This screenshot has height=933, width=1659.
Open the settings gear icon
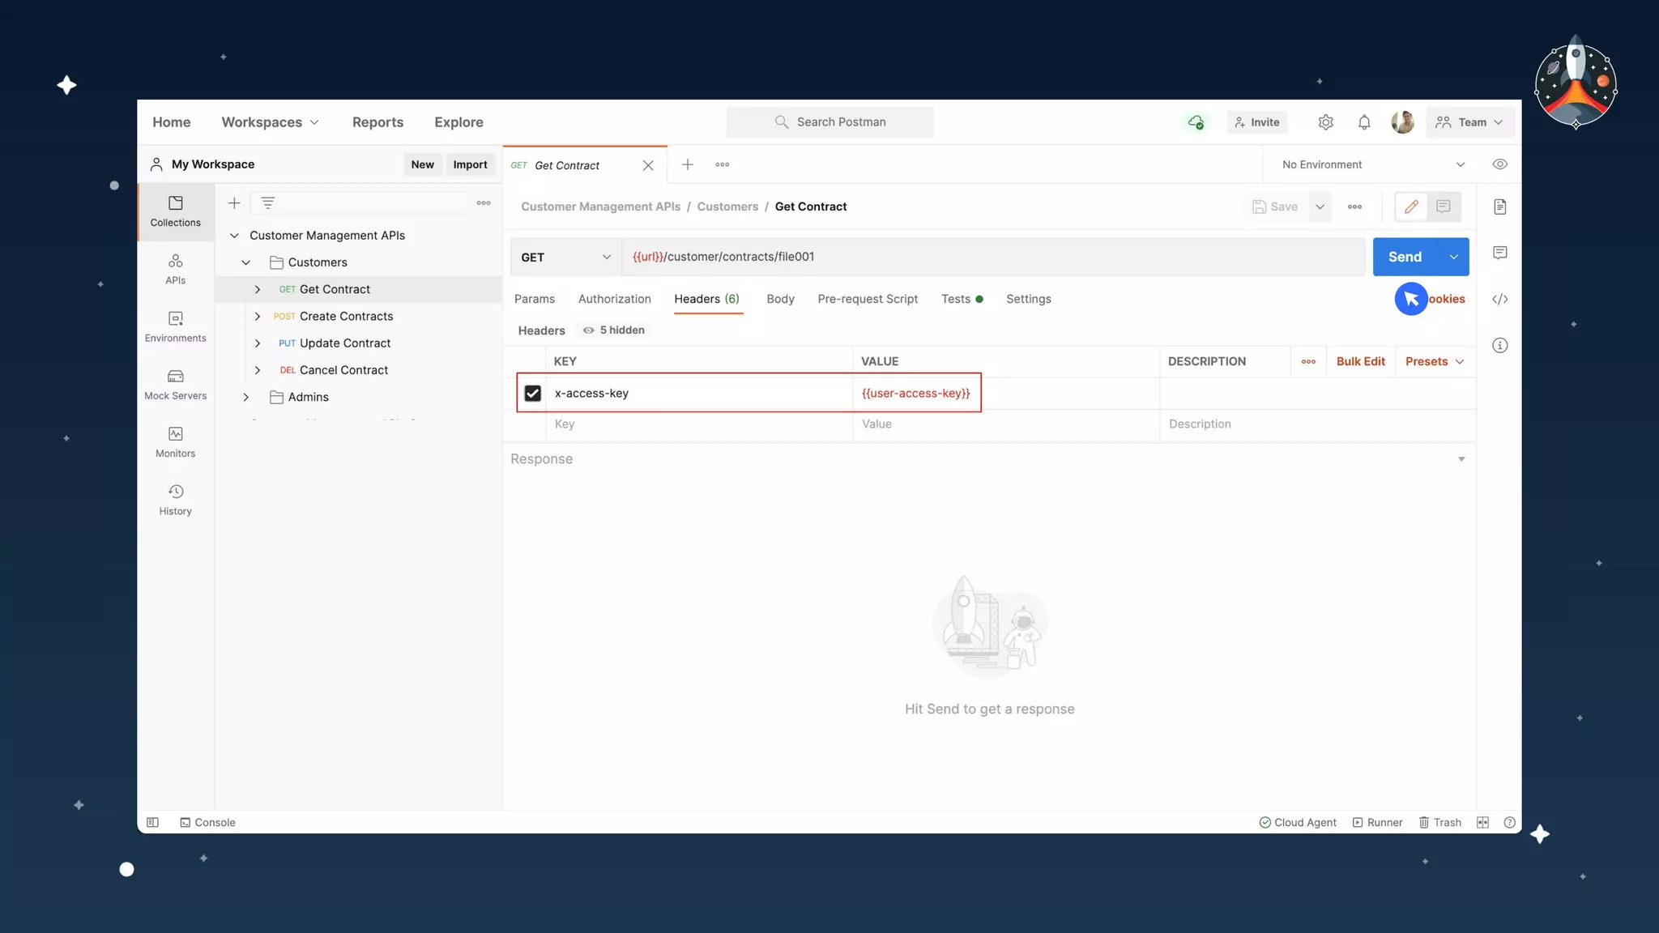[x=1325, y=122]
